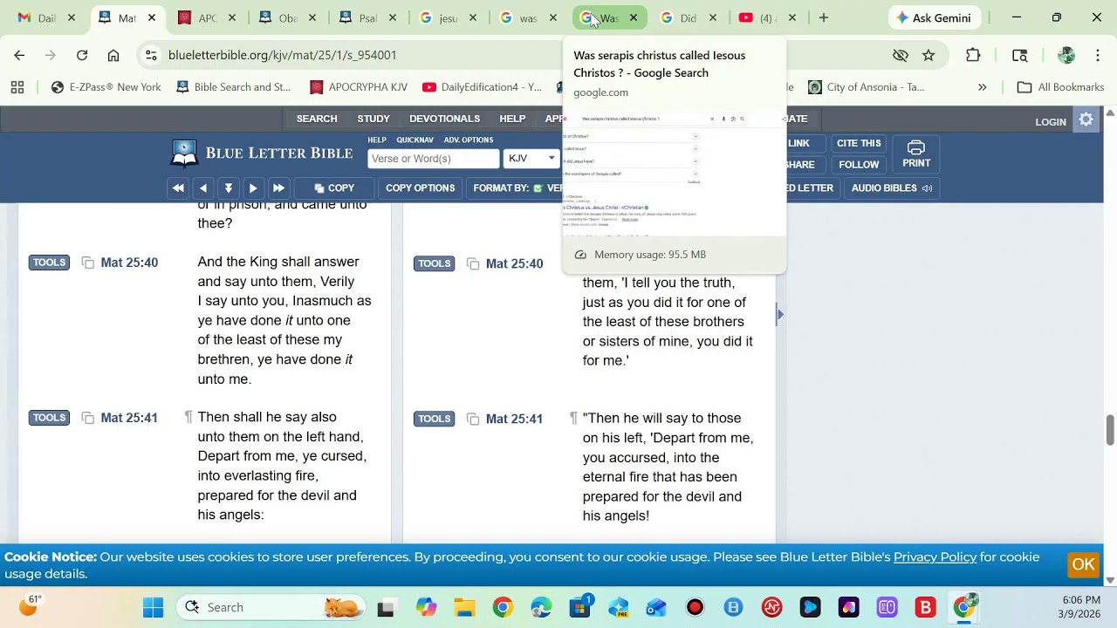Click the COPY button
Image resolution: width=1117 pixels, height=628 pixels.
(334, 188)
